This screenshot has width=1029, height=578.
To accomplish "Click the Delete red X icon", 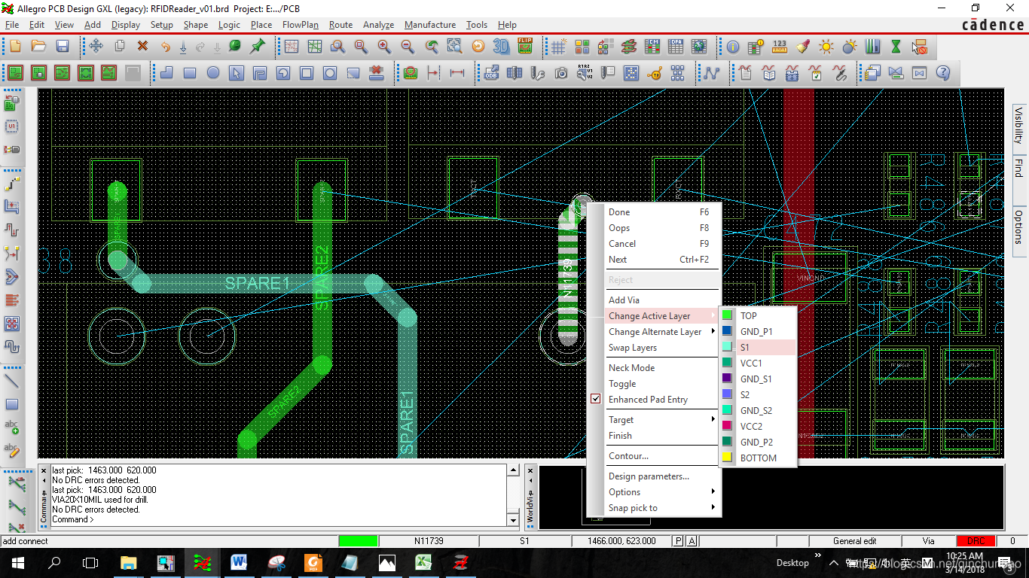I will 142,47.
